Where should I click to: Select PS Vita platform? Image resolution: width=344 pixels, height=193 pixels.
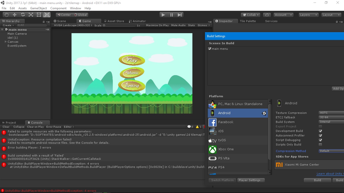[238, 158]
